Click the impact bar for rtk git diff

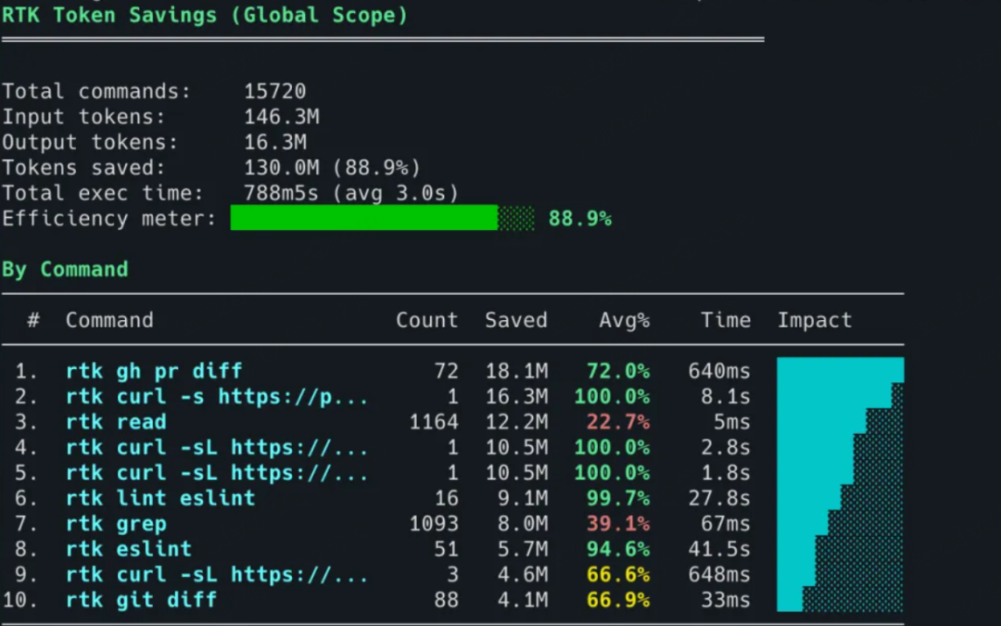click(x=840, y=600)
